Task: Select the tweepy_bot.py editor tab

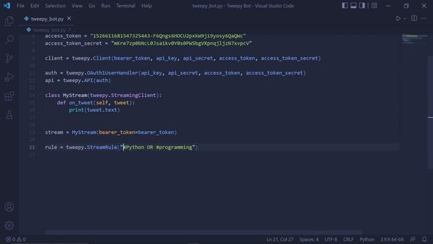Action: coord(47,19)
